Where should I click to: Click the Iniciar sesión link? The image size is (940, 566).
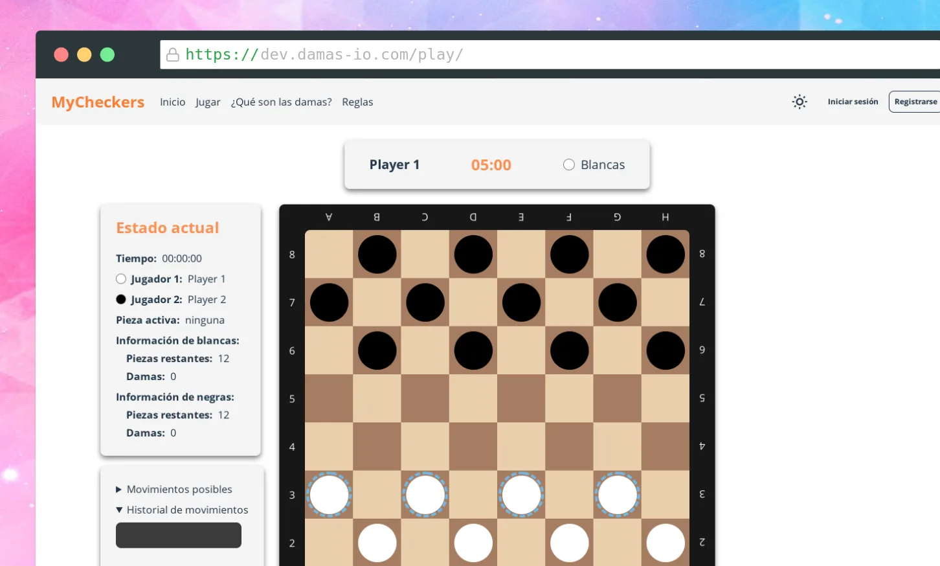click(853, 102)
